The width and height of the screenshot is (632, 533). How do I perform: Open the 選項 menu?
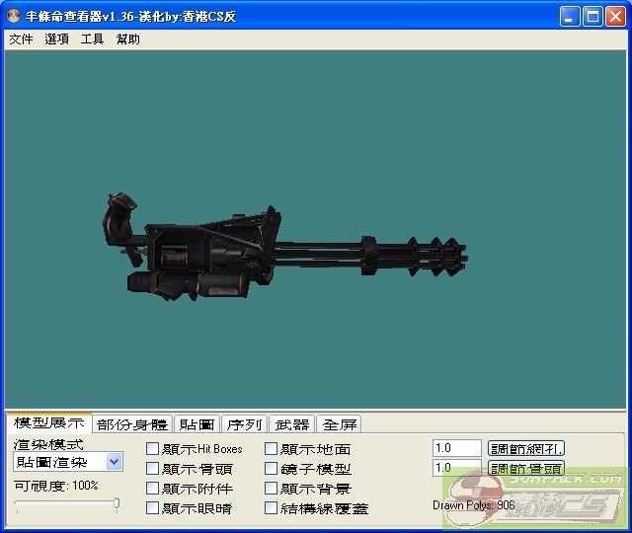[x=57, y=39]
